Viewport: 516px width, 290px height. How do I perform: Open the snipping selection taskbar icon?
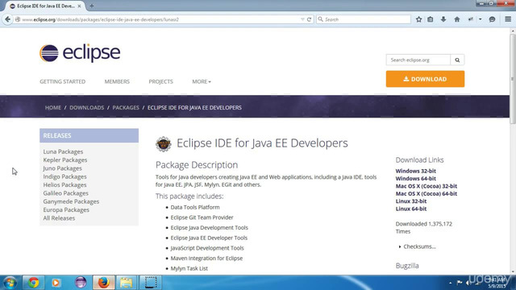[151, 283]
